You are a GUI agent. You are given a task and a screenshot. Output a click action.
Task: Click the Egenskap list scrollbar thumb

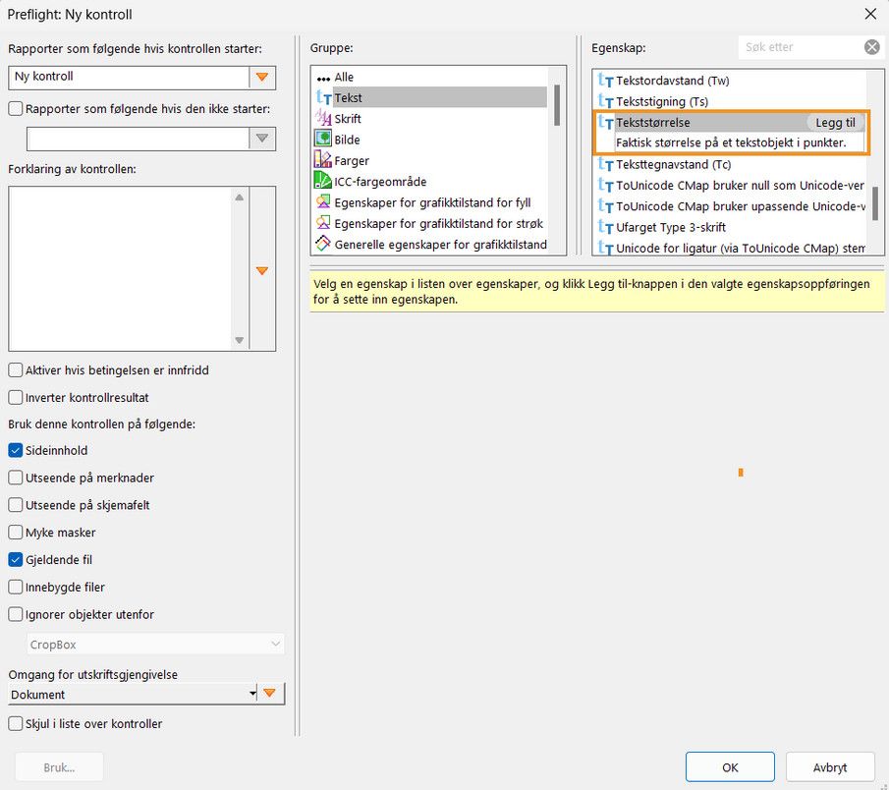(x=875, y=203)
